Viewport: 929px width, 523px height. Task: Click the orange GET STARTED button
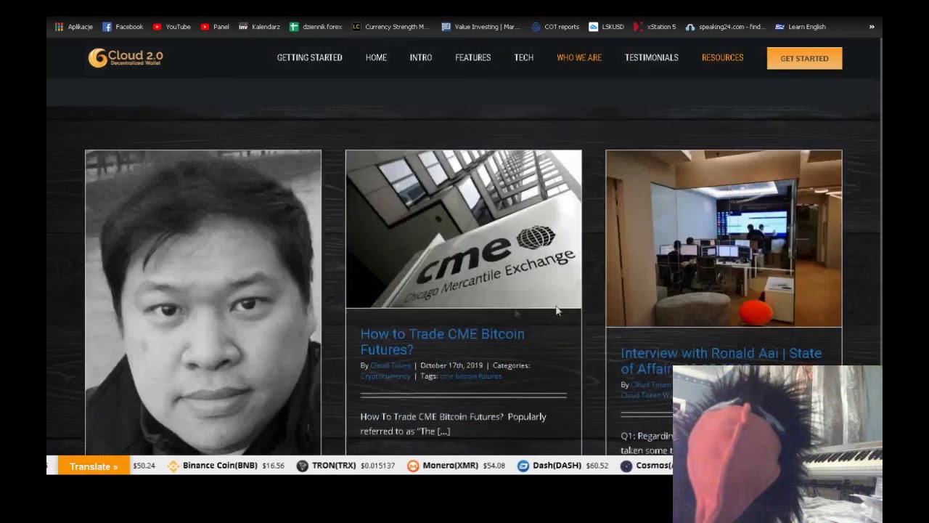(804, 58)
